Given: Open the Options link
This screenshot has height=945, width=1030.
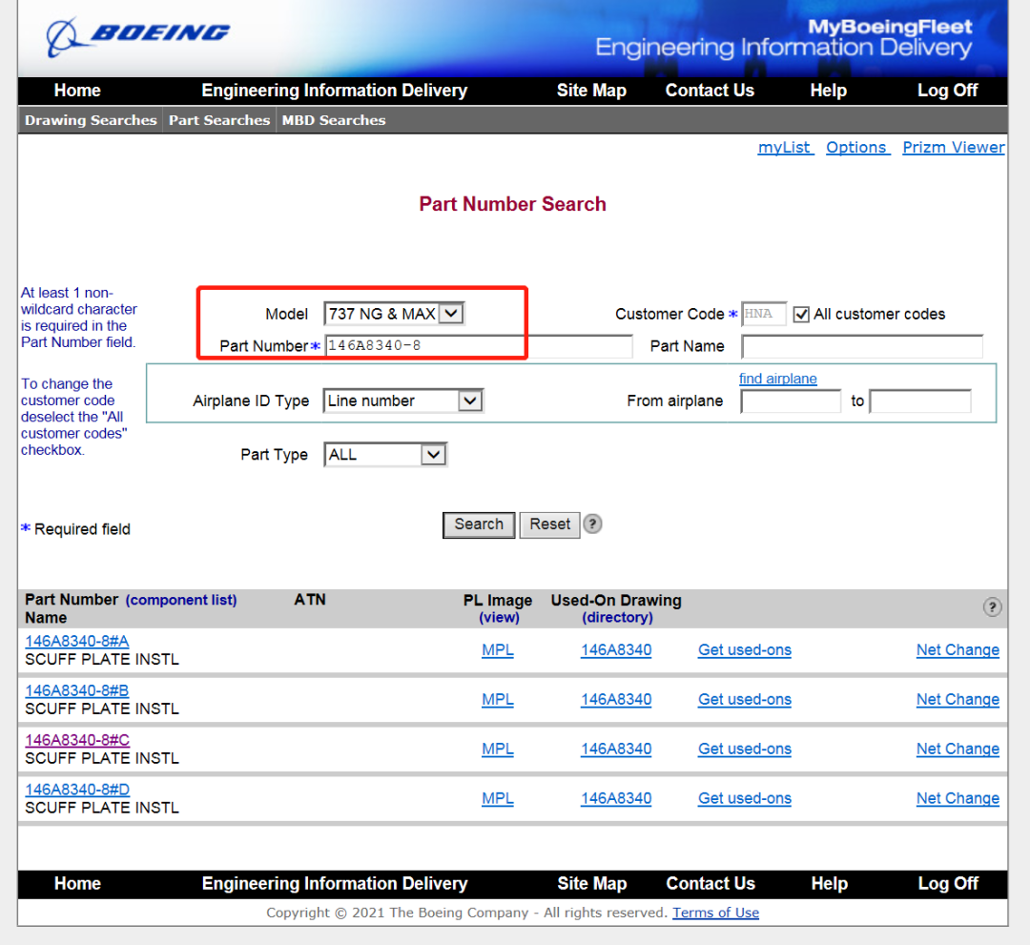Looking at the screenshot, I should click(858, 147).
